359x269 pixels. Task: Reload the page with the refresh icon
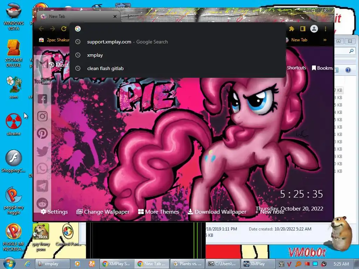click(x=64, y=29)
